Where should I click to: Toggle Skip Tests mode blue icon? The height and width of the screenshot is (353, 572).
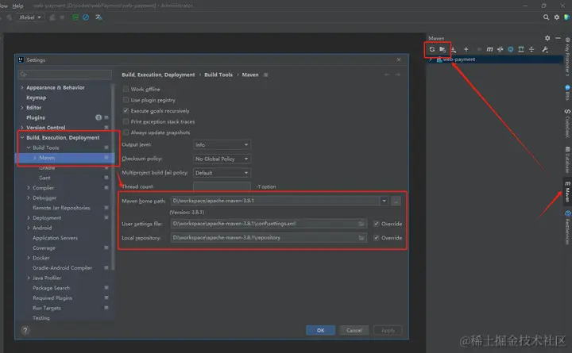point(511,49)
